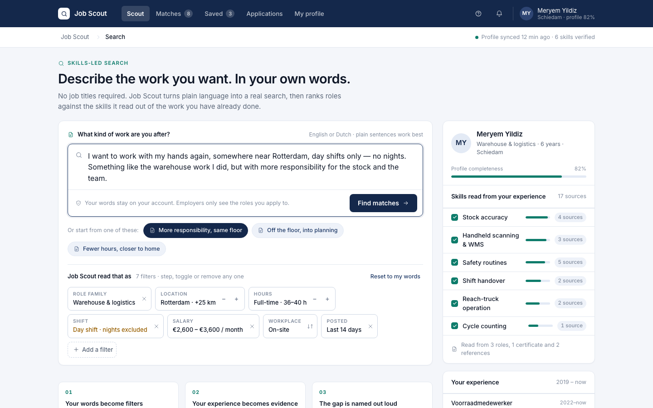Select 'More responsibility, same floor' suggestion
The height and width of the screenshot is (408, 653).
click(x=195, y=230)
